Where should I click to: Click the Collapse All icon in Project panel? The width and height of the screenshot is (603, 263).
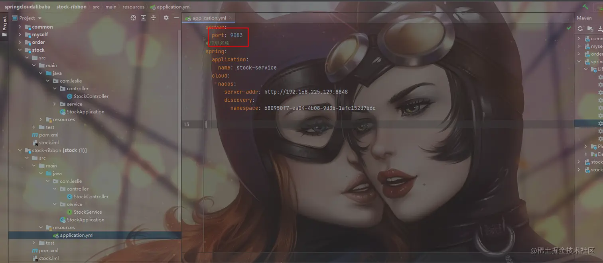(x=153, y=18)
